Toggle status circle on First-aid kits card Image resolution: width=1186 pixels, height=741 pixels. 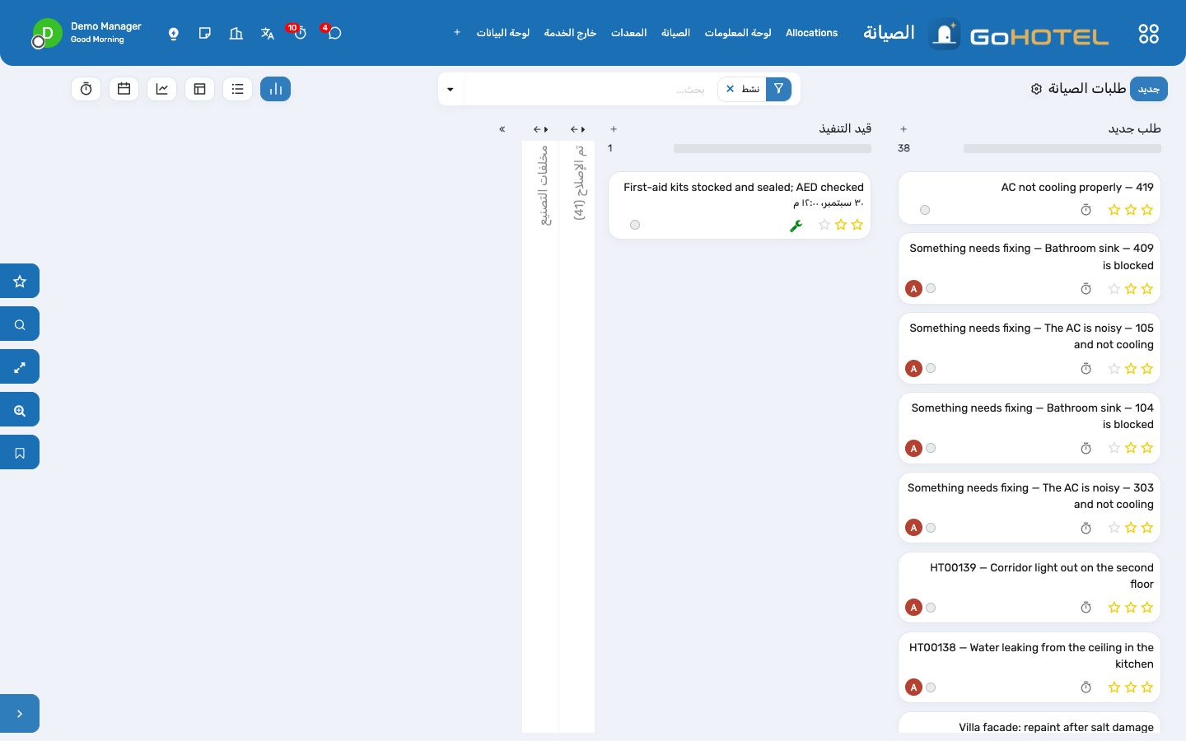tap(635, 225)
